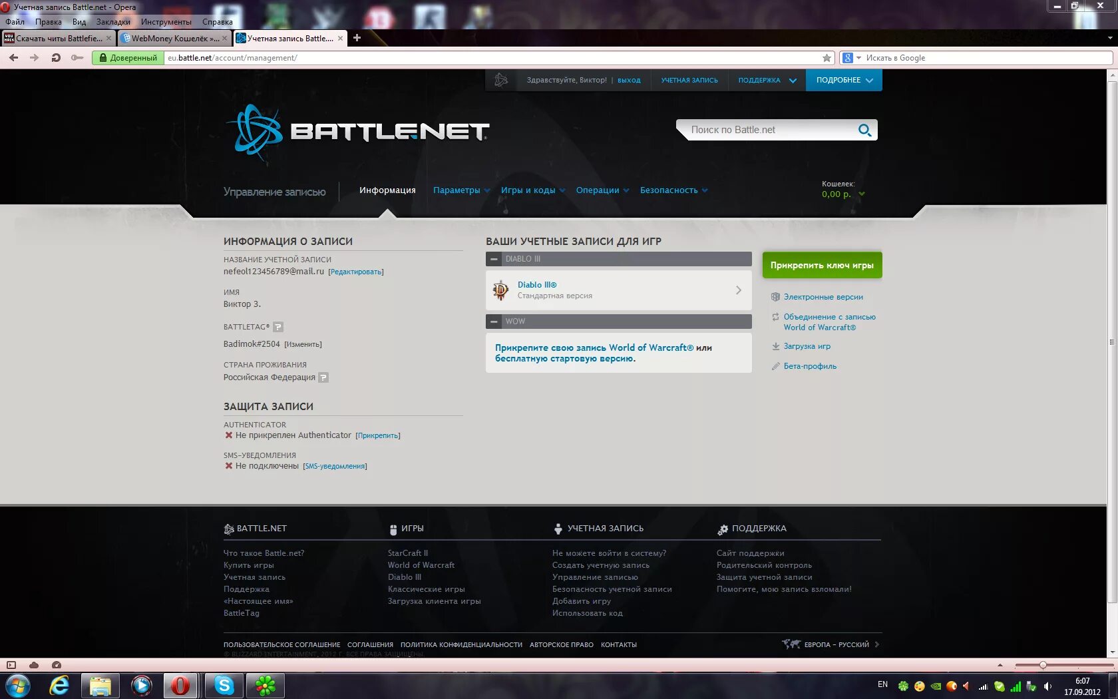Viewport: 1118px width, 699px height.
Task: Click the выход logout link
Action: pyautogui.click(x=629, y=80)
